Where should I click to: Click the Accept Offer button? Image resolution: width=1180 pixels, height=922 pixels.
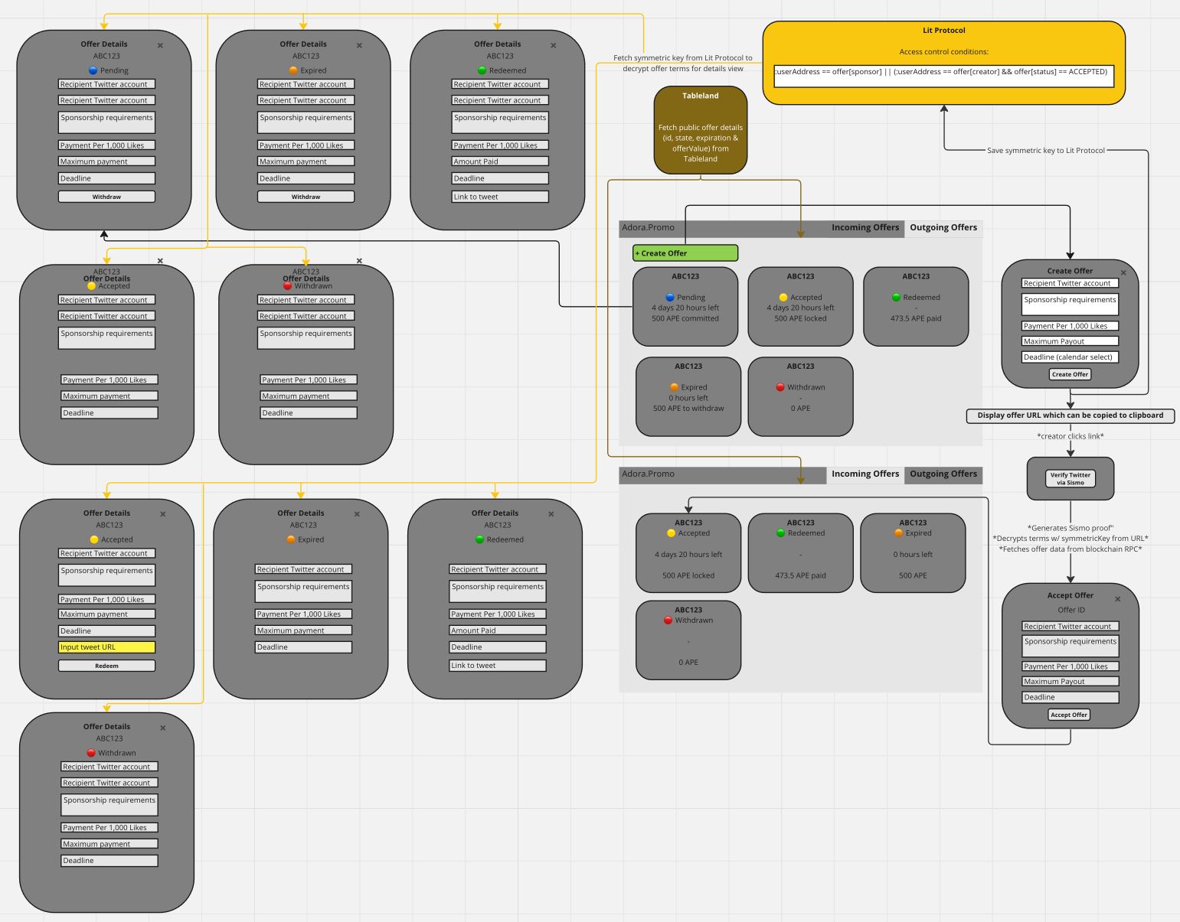click(x=1069, y=715)
